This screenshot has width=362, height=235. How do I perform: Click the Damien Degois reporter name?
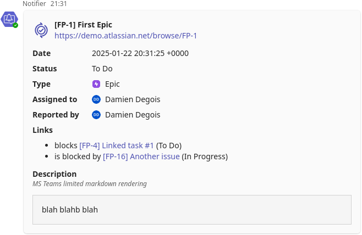coord(133,115)
